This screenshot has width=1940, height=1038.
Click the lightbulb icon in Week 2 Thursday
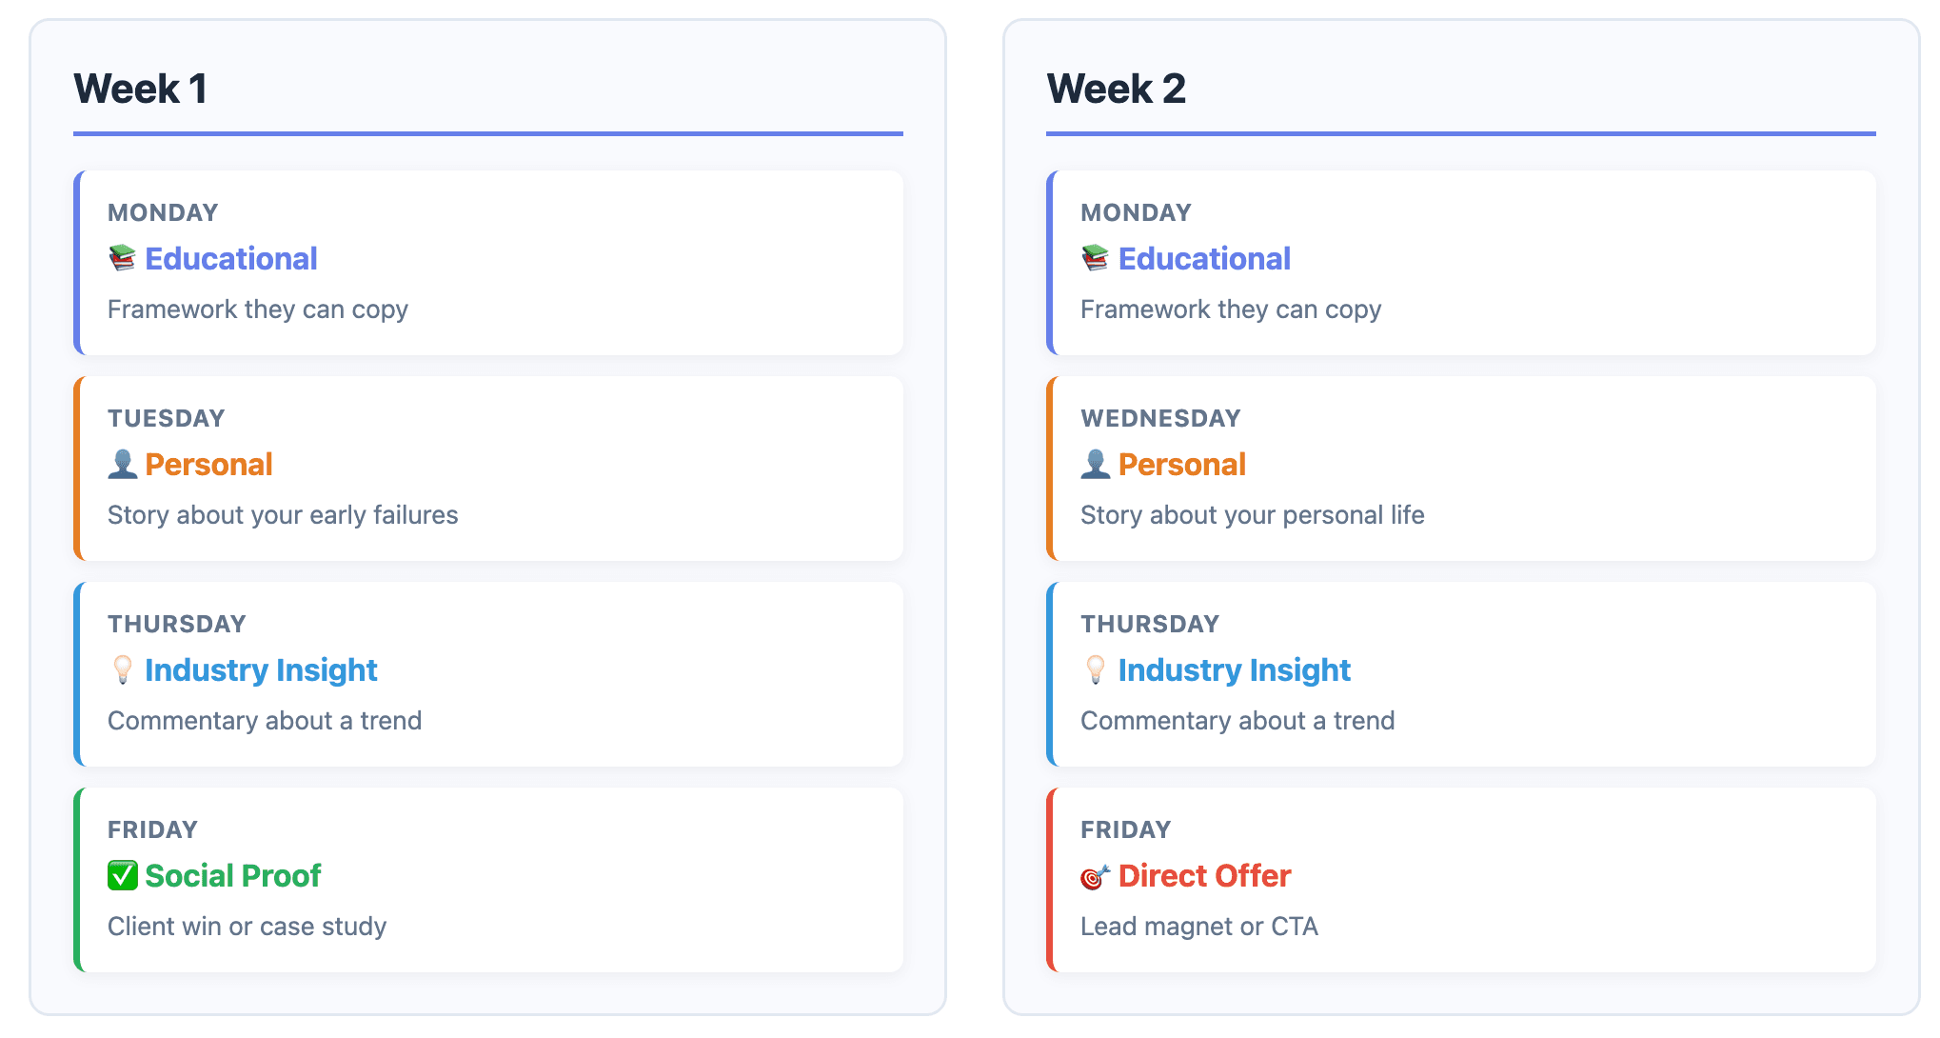coord(1096,669)
